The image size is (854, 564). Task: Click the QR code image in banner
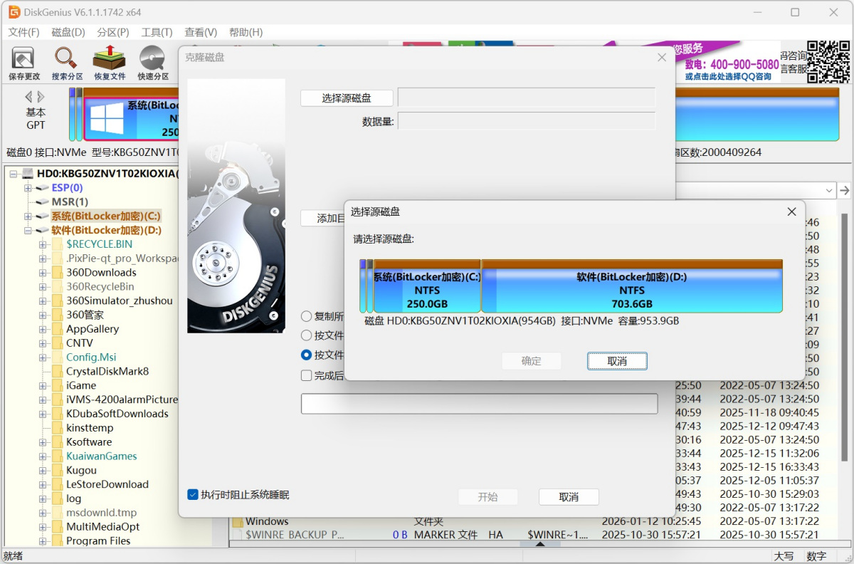(x=828, y=62)
